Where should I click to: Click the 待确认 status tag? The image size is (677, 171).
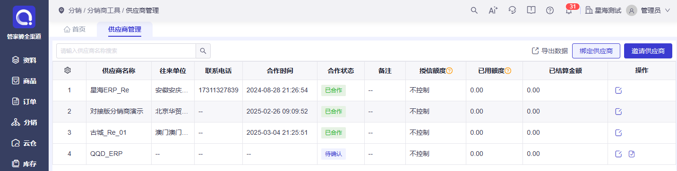(334, 154)
